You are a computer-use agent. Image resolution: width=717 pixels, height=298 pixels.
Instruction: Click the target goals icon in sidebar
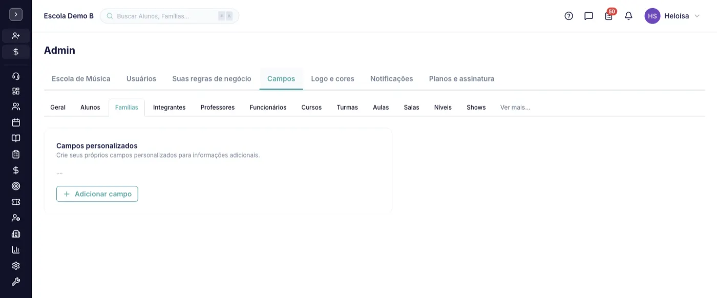pos(16,186)
